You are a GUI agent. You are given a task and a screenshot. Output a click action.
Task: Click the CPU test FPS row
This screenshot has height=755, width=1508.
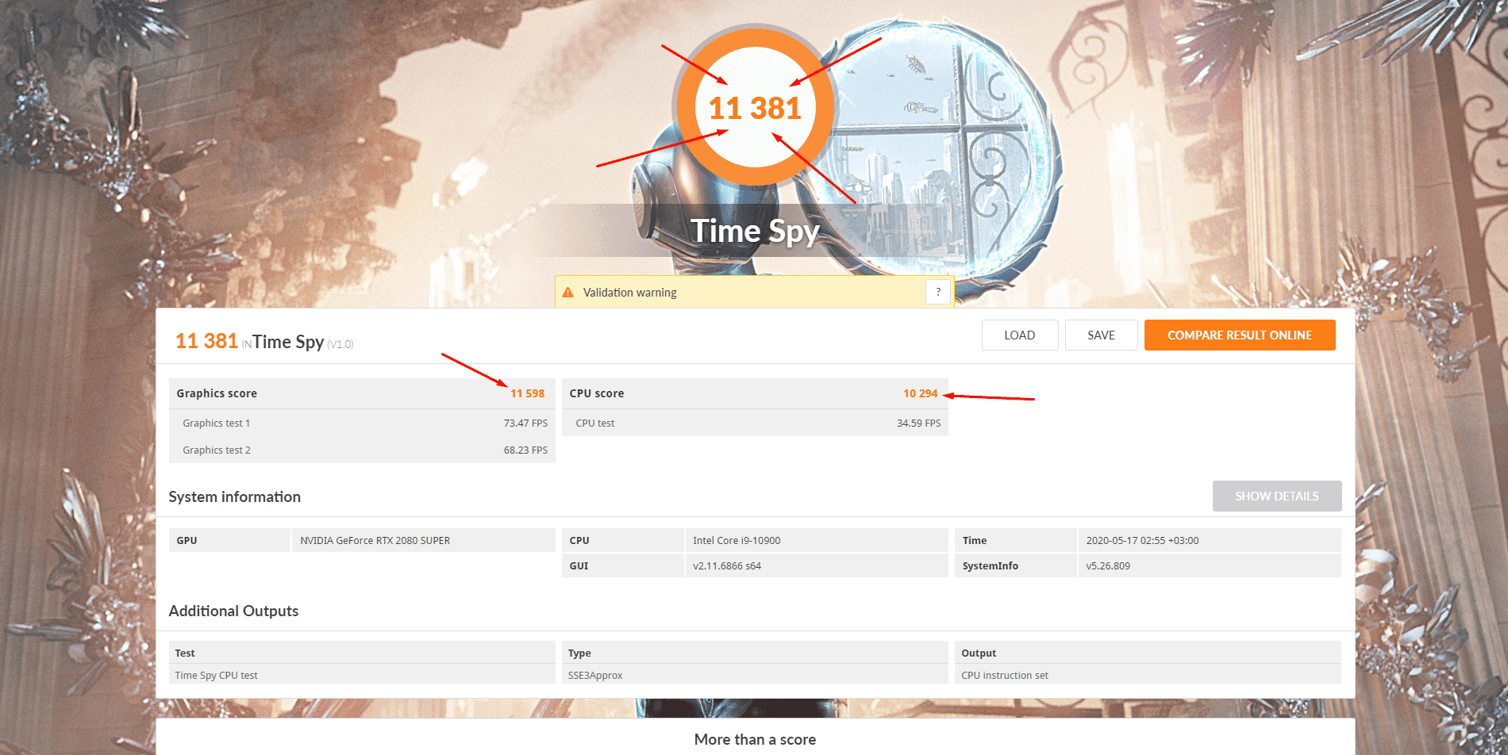pos(755,423)
